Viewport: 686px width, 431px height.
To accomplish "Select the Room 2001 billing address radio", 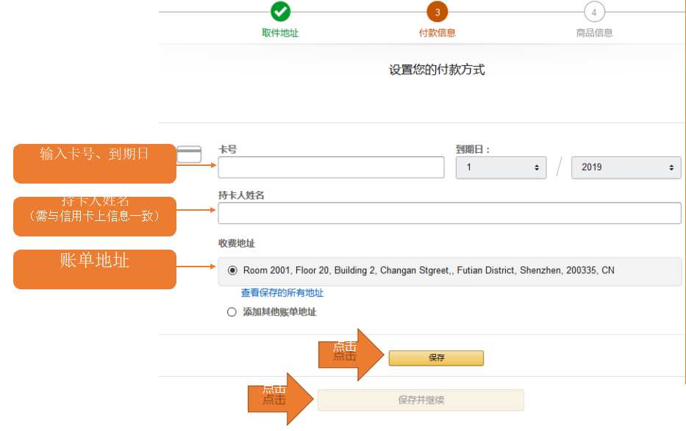I will [x=232, y=270].
